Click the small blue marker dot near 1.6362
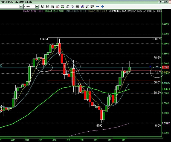 tap(150, 66)
